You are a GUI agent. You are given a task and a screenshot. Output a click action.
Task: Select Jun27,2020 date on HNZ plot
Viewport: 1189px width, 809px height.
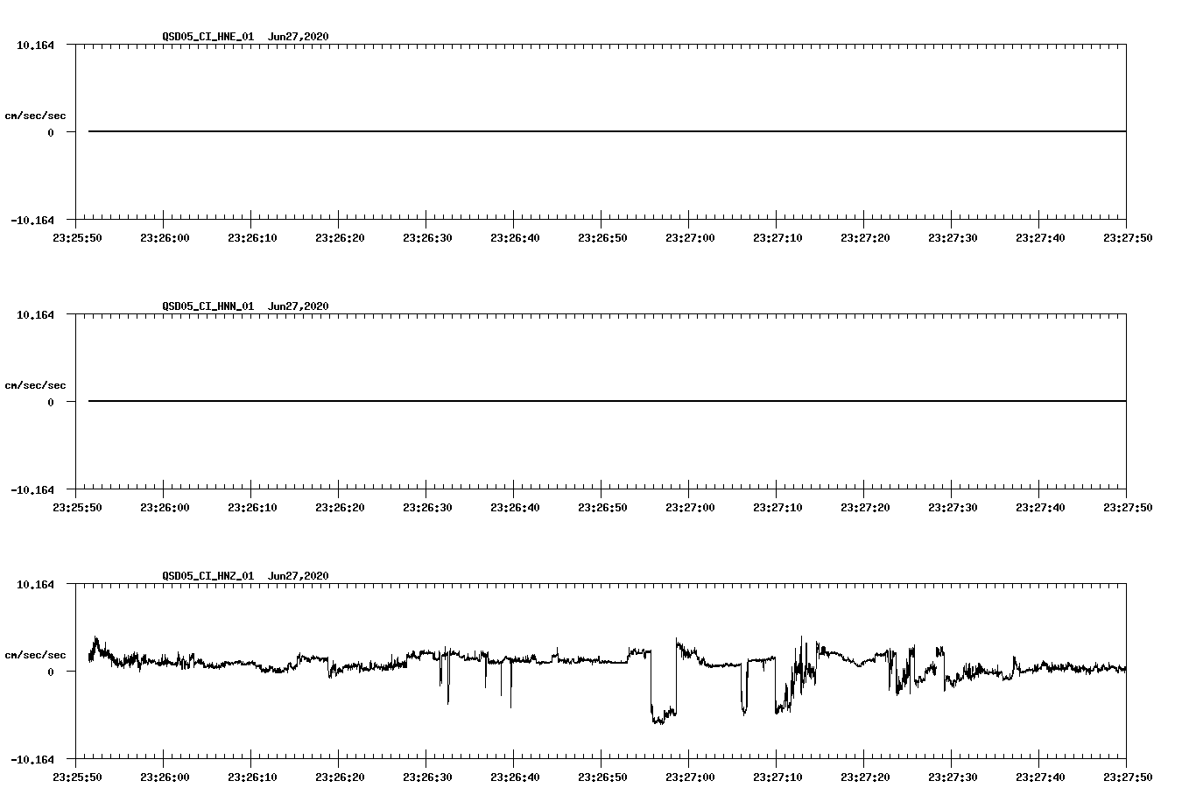298,576
